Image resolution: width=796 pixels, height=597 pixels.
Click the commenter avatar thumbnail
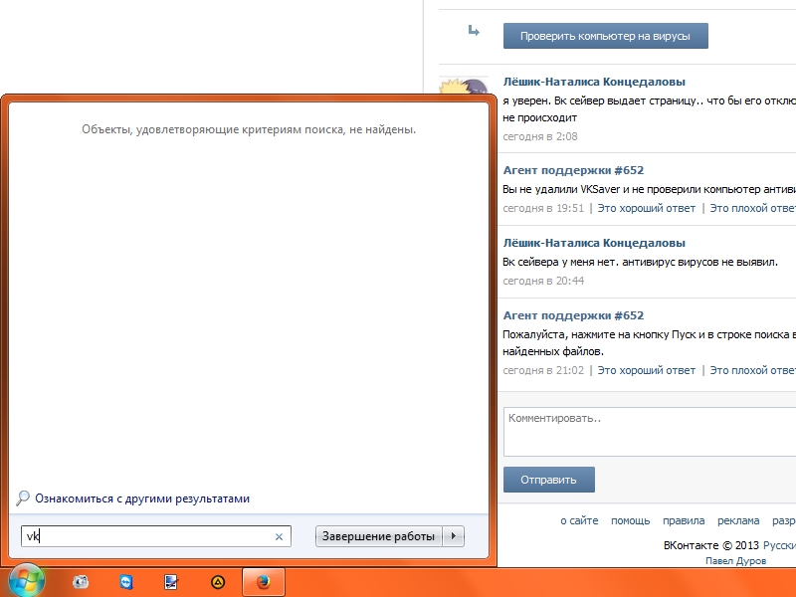coord(464,85)
